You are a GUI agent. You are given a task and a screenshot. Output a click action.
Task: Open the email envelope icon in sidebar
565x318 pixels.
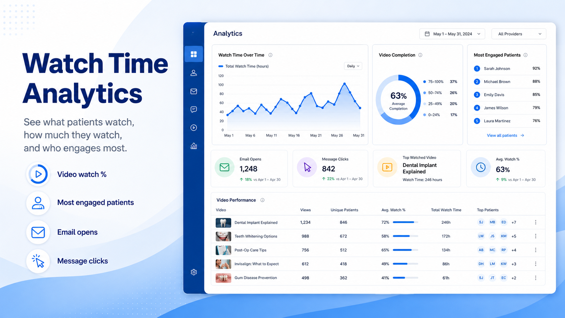[x=194, y=91]
